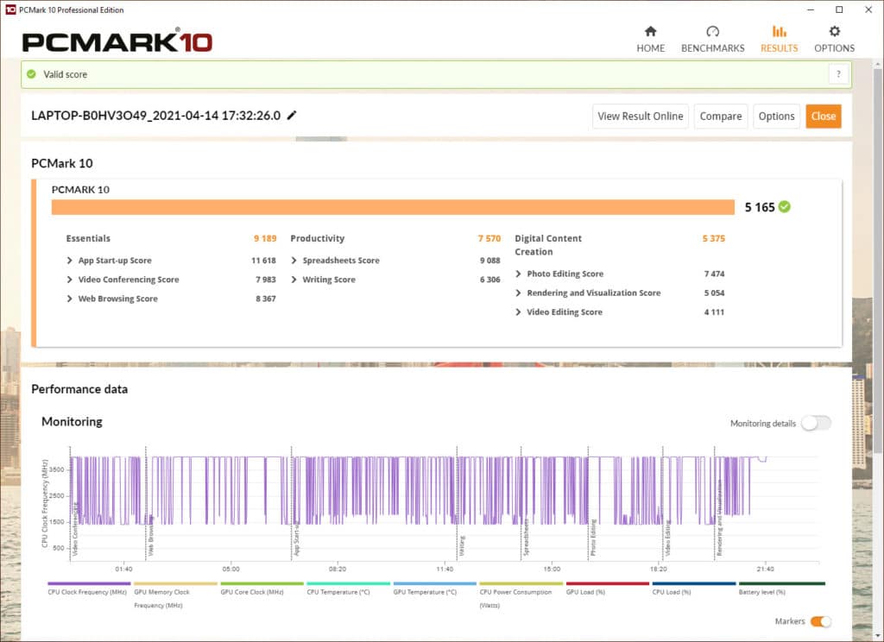Open the HOME tab
This screenshot has height=642, width=884.
tap(651, 39)
